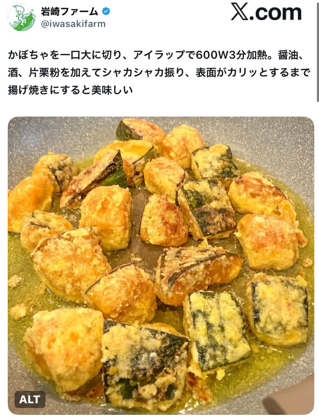Click the phrase 美味しい at the tweet's end
The image size is (319, 420).
pyautogui.click(x=112, y=90)
